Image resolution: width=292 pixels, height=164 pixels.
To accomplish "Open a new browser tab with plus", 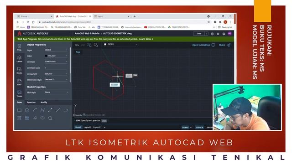I will [135, 16].
